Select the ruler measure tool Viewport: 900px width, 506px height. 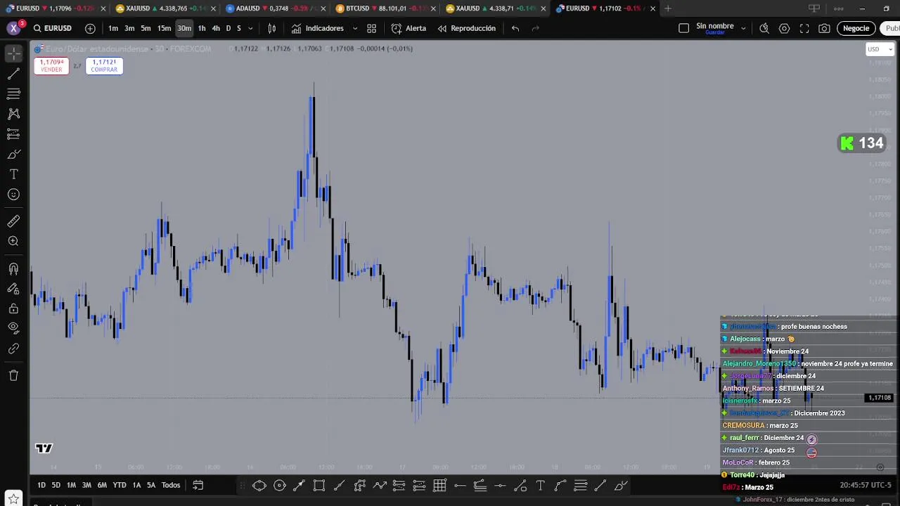(13, 221)
